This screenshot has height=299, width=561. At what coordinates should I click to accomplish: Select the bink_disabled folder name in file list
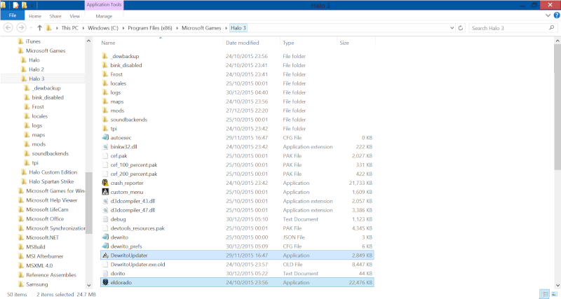coord(126,65)
